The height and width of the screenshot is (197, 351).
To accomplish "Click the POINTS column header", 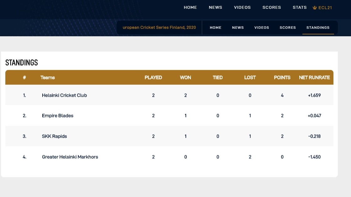I will click(x=282, y=78).
